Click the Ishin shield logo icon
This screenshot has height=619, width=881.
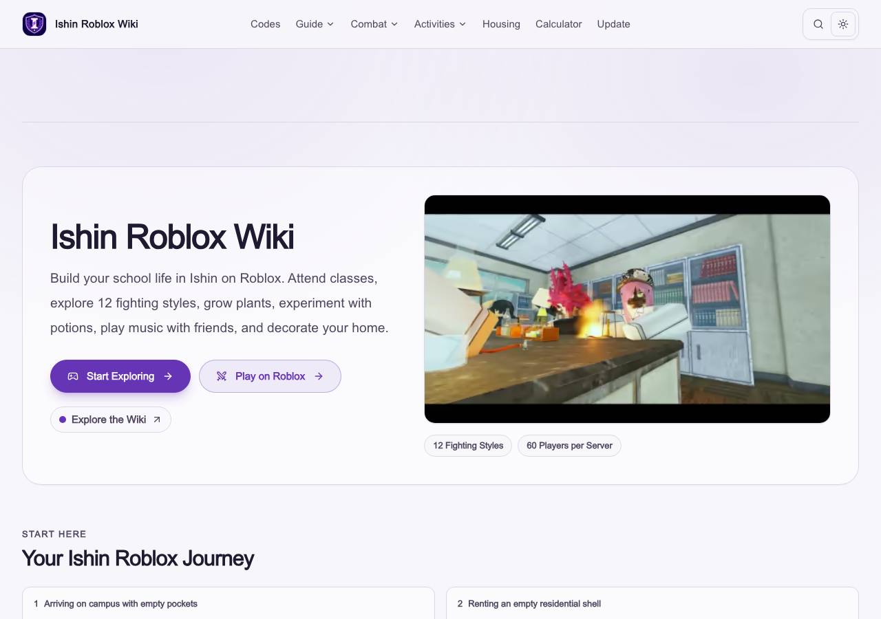click(x=34, y=24)
